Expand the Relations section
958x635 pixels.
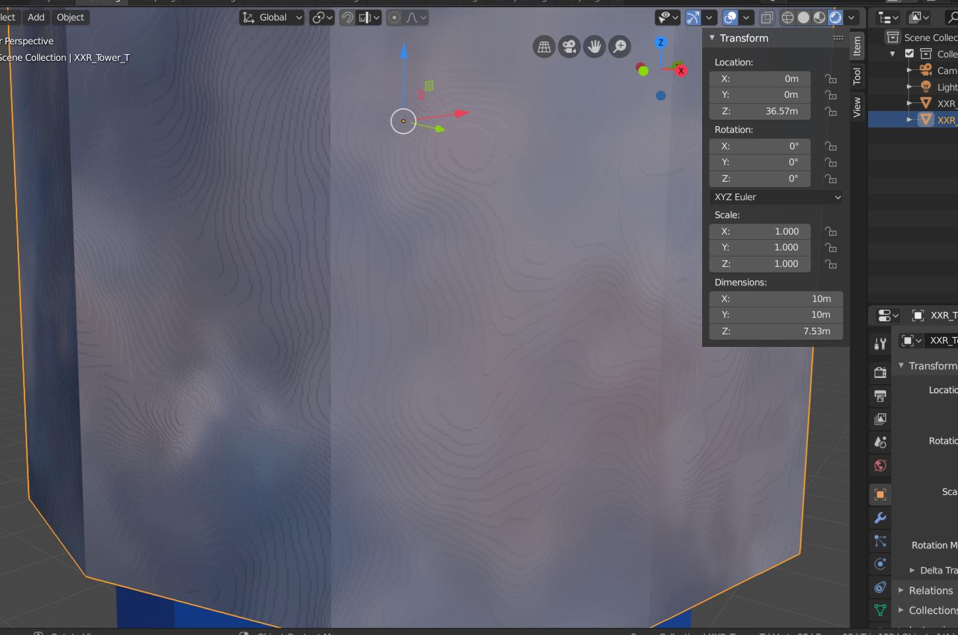point(926,590)
